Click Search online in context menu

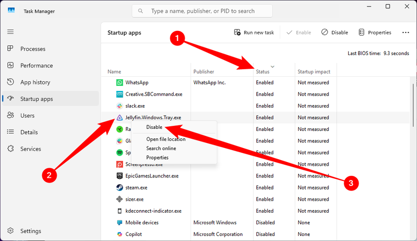click(x=161, y=149)
